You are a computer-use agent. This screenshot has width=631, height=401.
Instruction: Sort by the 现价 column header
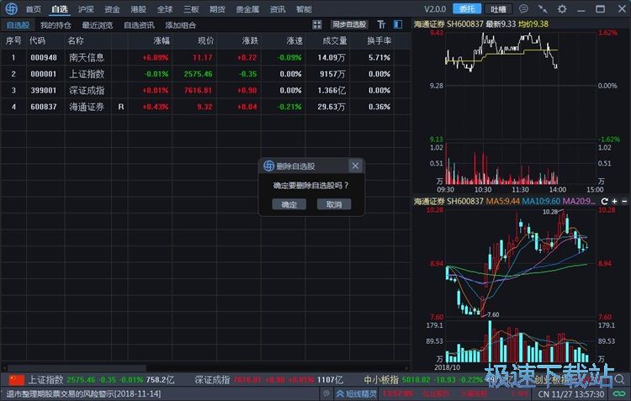click(205, 40)
